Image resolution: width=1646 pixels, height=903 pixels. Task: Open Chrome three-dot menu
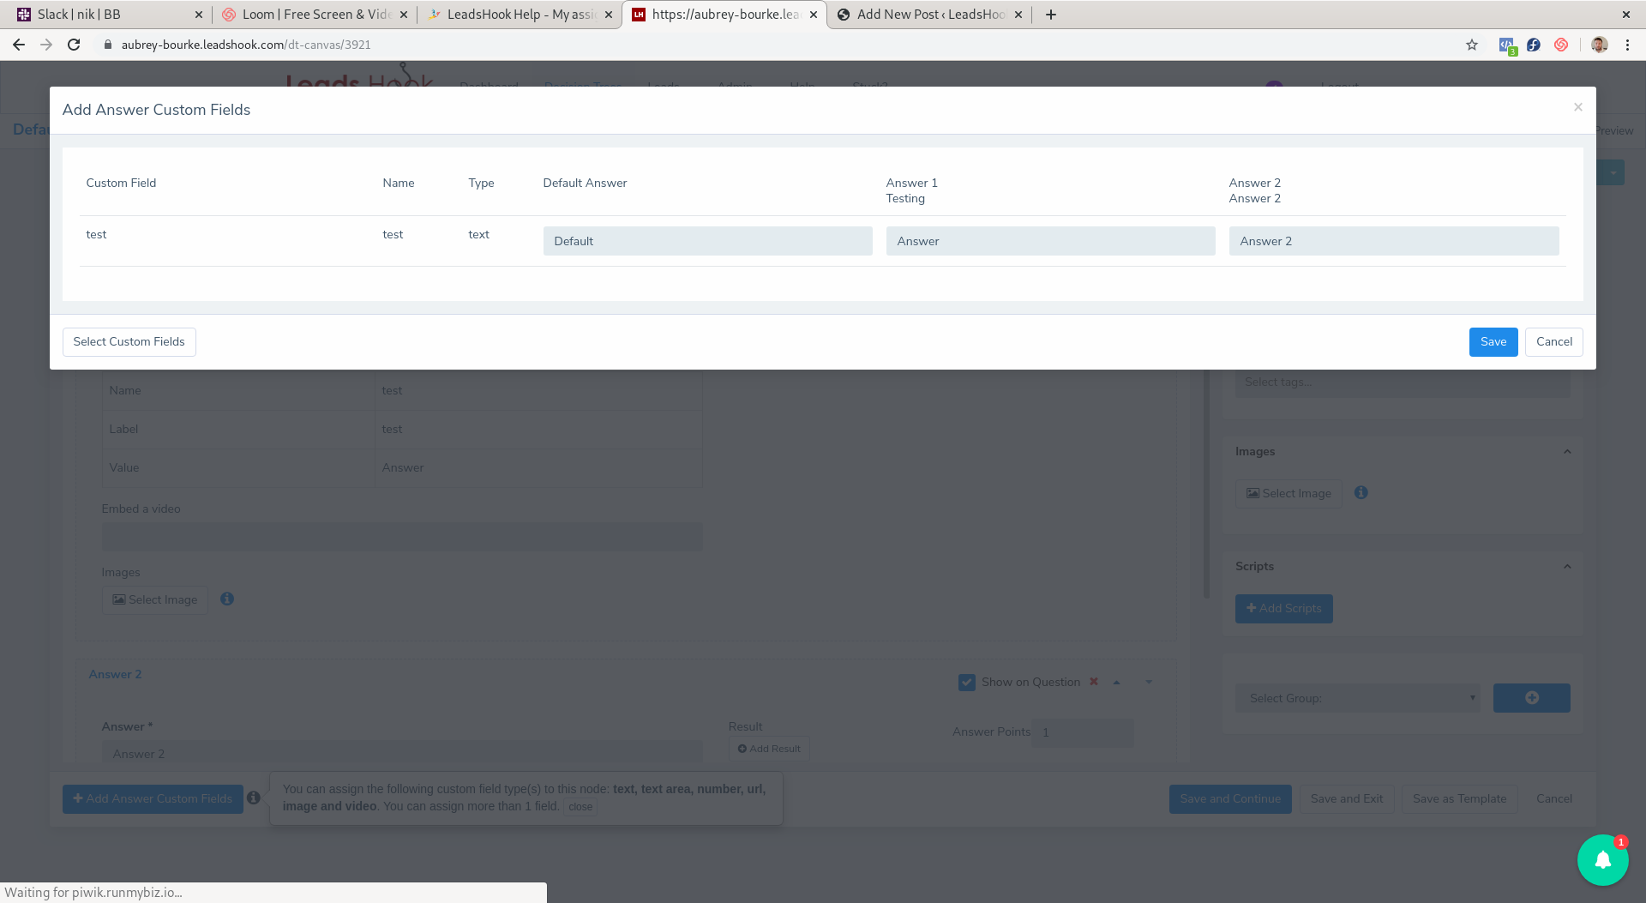[x=1627, y=45]
